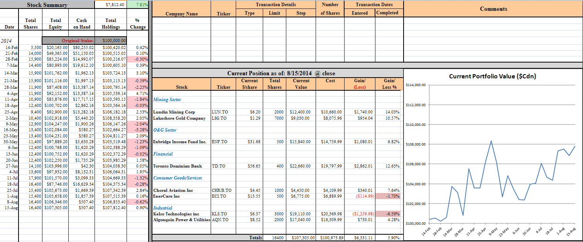Click the $100,973.89 total cost cell
This screenshot has width=583, height=242.
pyautogui.click(x=330, y=238)
